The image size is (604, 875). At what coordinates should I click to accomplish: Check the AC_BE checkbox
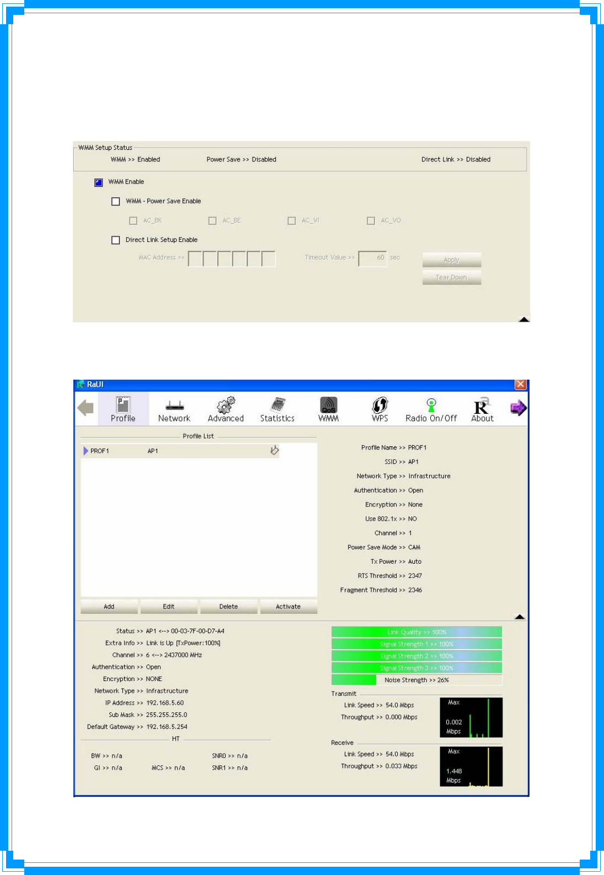[212, 220]
